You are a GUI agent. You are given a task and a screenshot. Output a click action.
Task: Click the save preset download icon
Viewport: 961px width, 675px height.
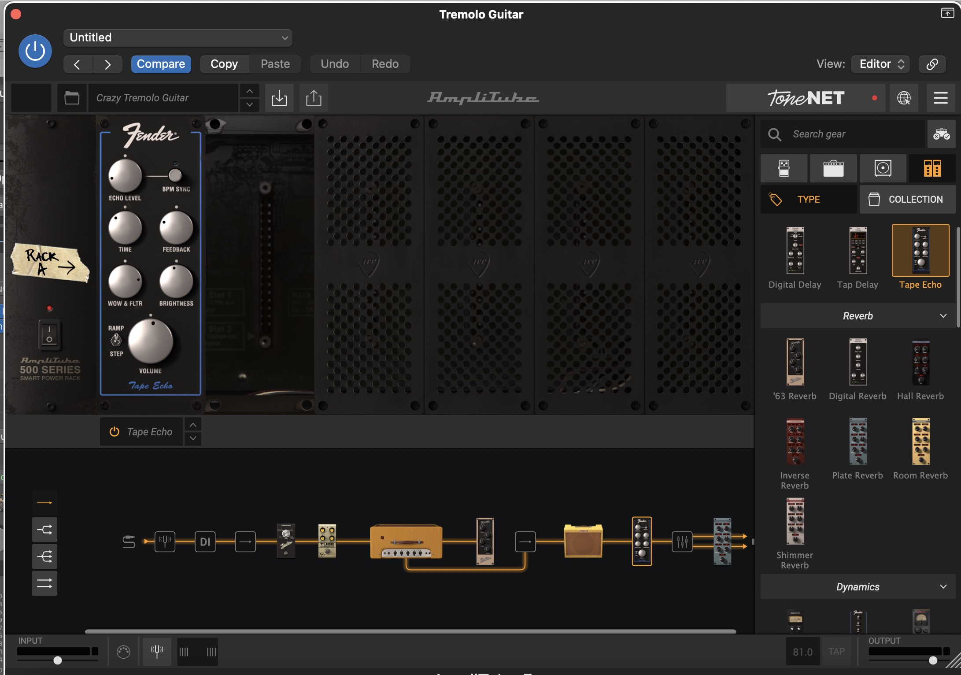[279, 98]
